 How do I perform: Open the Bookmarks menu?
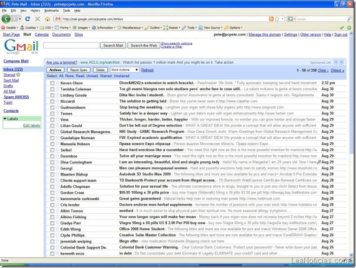[x=51, y=11]
